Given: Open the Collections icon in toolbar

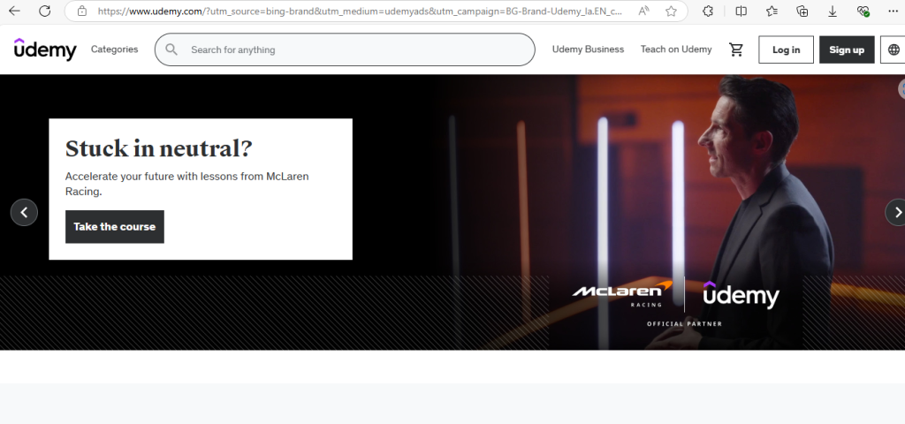Looking at the screenshot, I should coord(802,11).
